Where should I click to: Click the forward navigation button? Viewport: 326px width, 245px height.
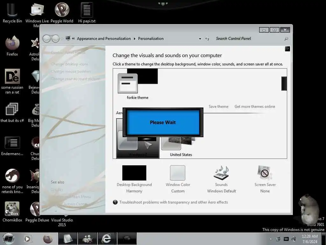pos(55,39)
